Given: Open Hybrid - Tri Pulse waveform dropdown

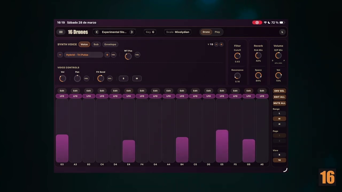Looking at the screenshot, I should point(83,55).
